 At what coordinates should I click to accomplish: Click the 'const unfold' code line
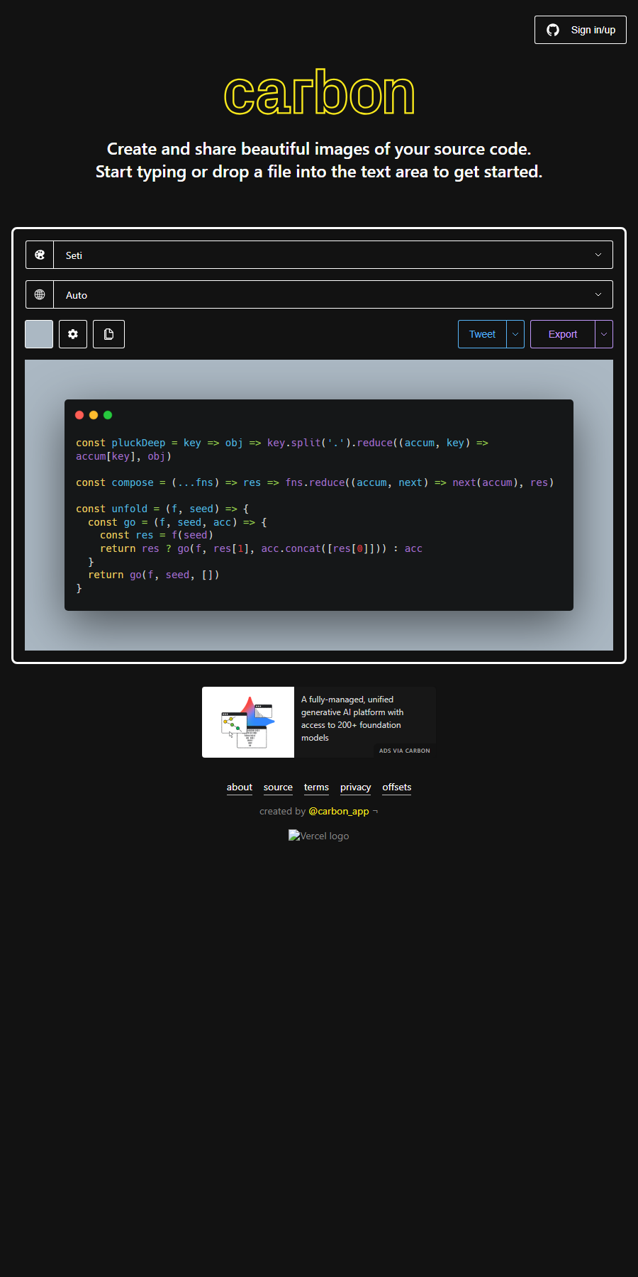[x=162, y=509]
